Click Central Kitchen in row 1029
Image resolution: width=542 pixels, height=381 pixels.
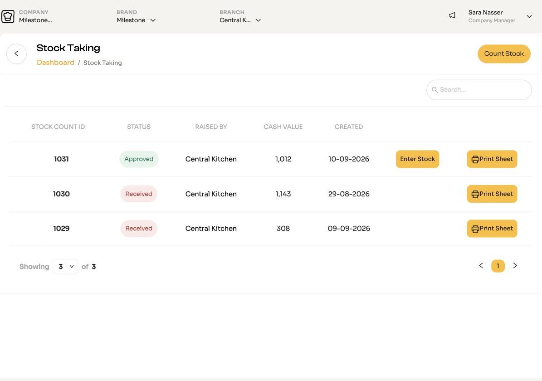tap(211, 229)
